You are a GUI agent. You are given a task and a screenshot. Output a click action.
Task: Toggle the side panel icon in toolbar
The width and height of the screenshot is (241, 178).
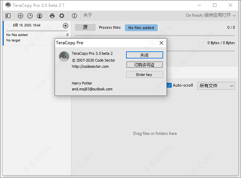click(x=8, y=16)
